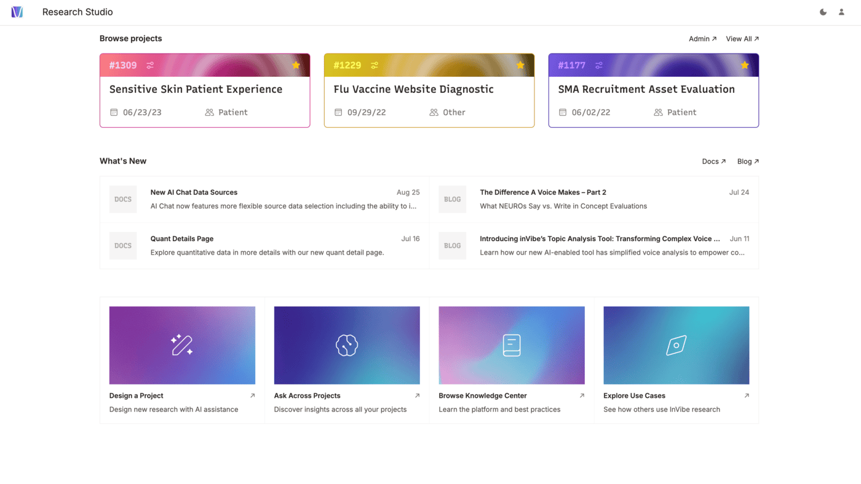Screen dimensions: 861x484
Task: Click the DOCS badge beside Quant Details Page
Action: coord(122,245)
